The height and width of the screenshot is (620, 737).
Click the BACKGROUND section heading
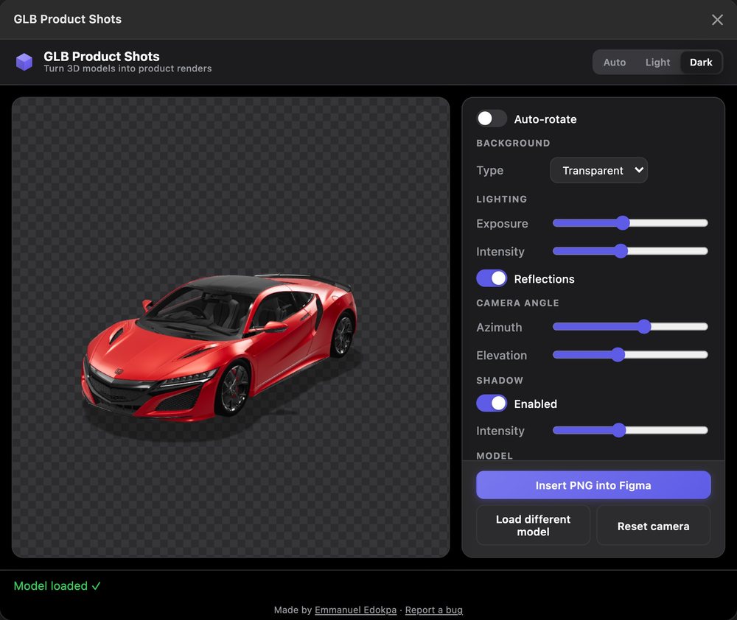pos(513,143)
